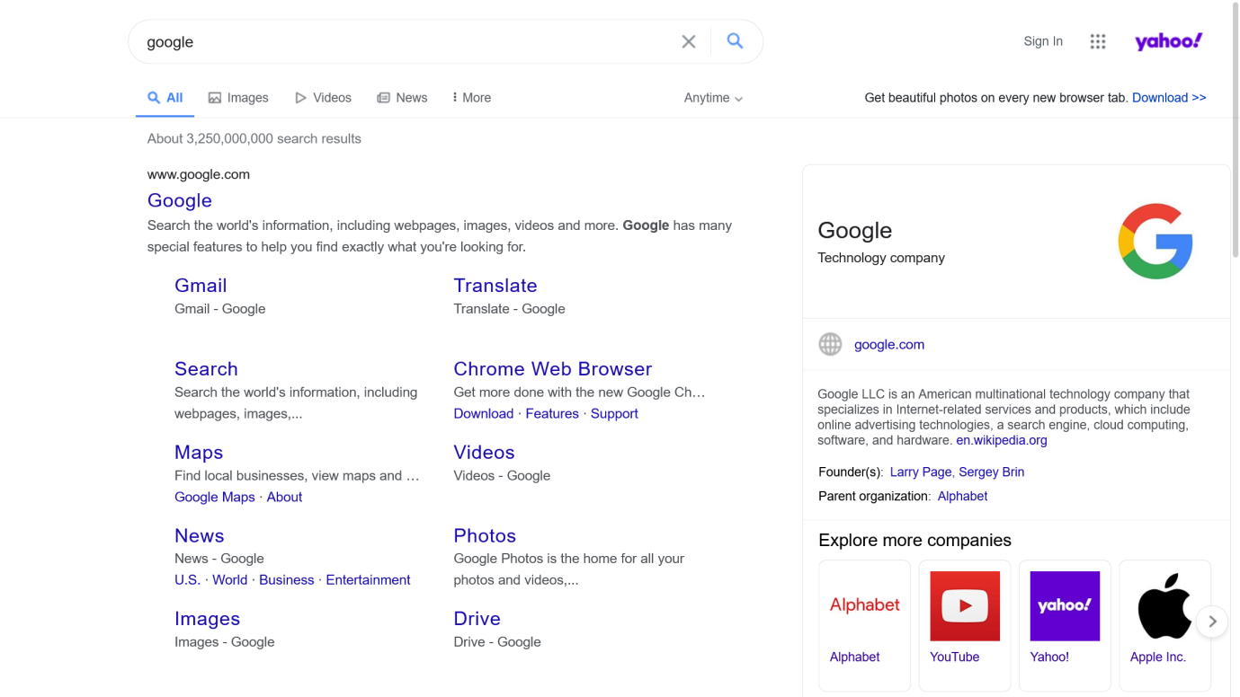The height and width of the screenshot is (697, 1240).
Task: Click the www.google.com result URL text
Action: coord(199,175)
